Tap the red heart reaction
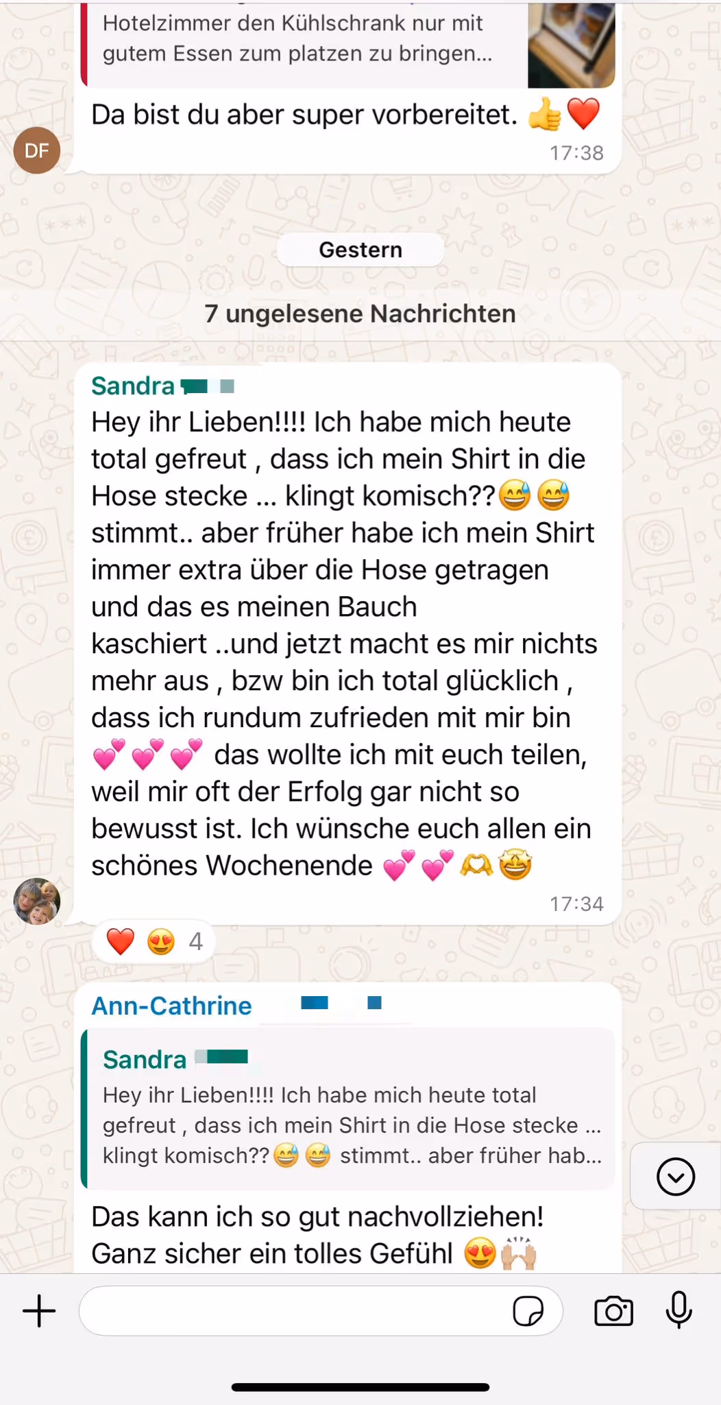Viewport: 721px width, 1405px height. [x=121, y=941]
